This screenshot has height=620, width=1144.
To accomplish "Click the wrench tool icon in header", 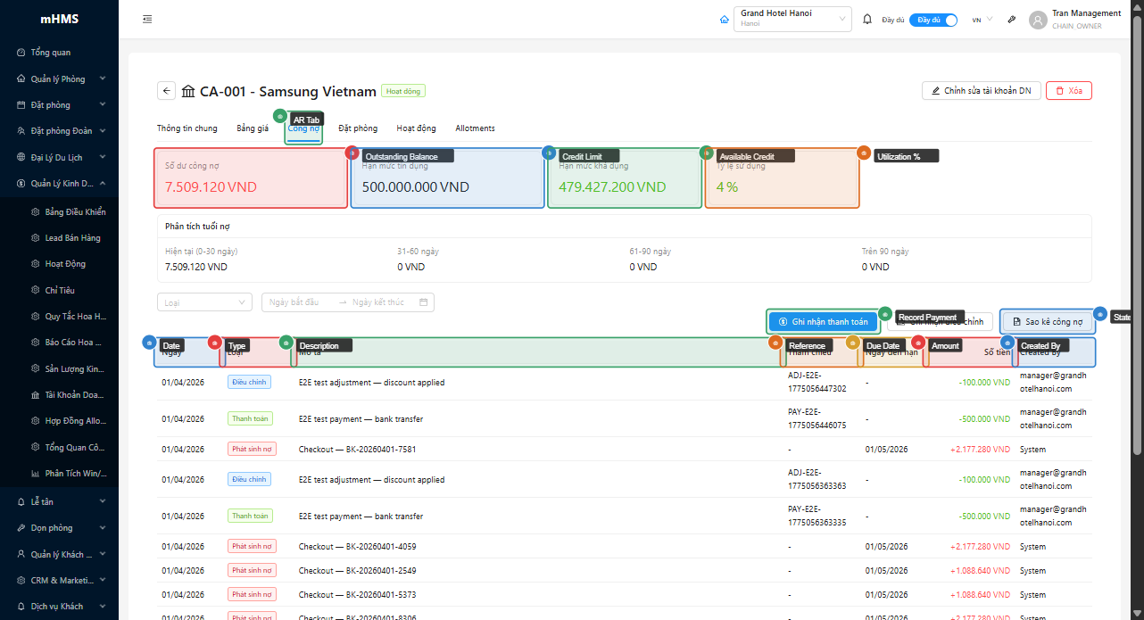I will point(1011,20).
